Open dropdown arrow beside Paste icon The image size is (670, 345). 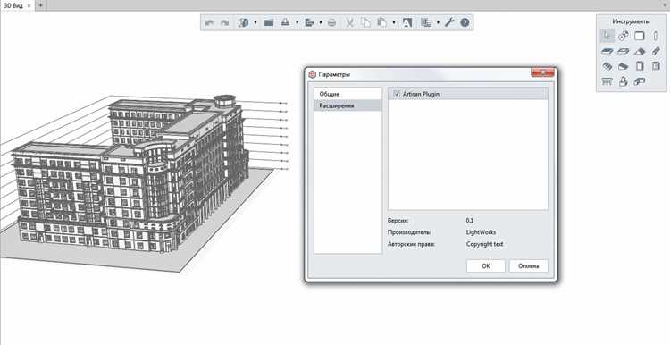pyautogui.click(x=394, y=22)
